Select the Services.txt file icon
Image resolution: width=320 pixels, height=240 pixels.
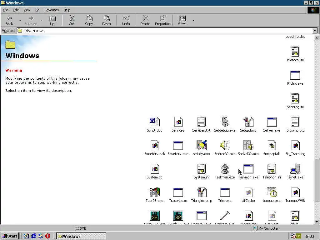click(x=201, y=122)
